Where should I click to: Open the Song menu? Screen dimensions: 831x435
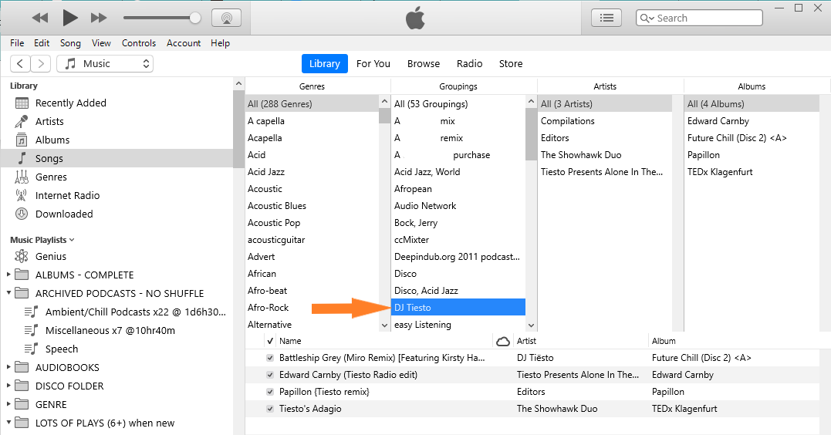[x=70, y=43]
